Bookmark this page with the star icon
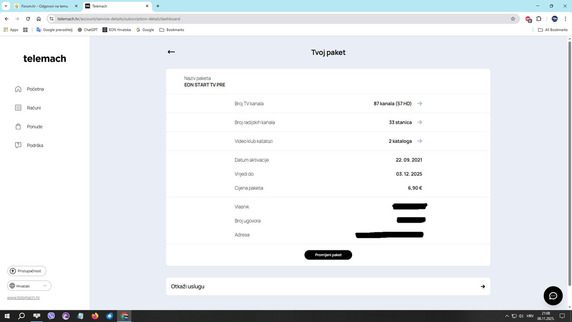The image size is (572, 322). [x=513, y=19]
